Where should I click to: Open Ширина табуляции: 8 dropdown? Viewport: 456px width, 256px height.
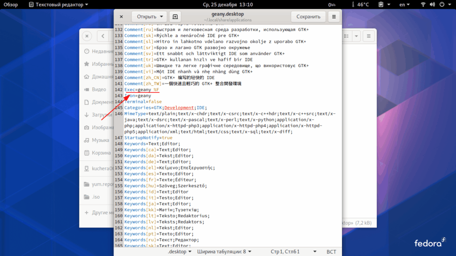click(224, 252)
